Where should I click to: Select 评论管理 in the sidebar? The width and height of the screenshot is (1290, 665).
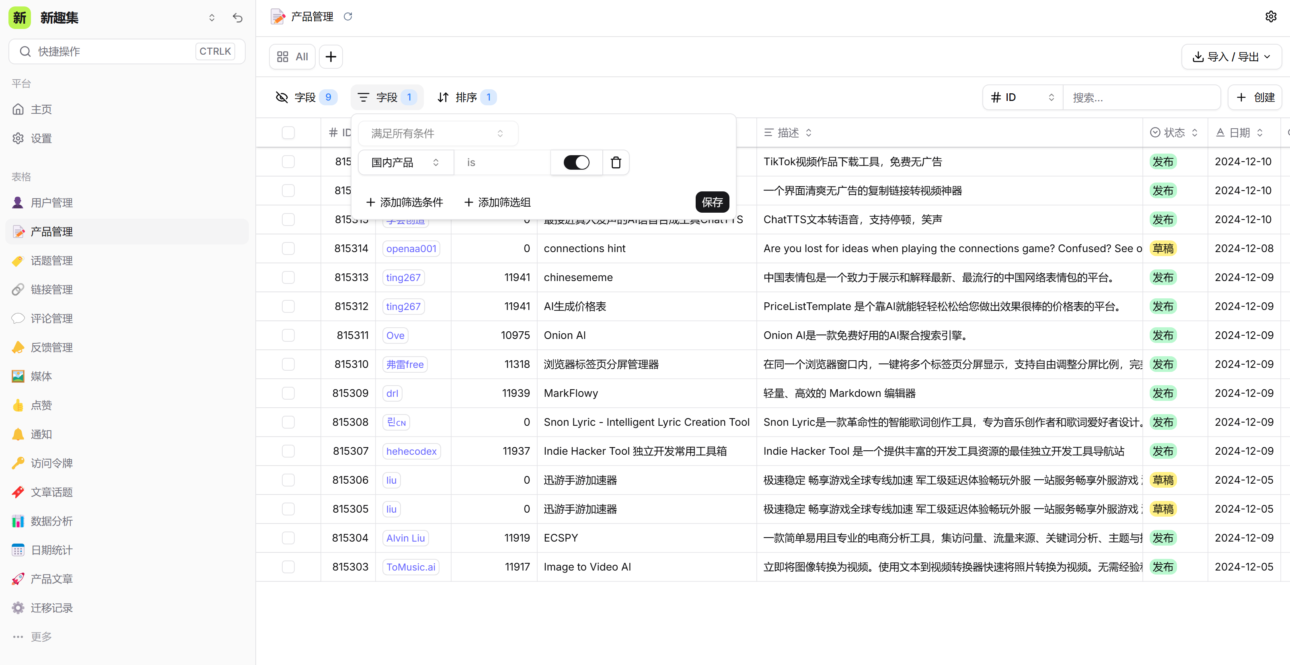51,318
